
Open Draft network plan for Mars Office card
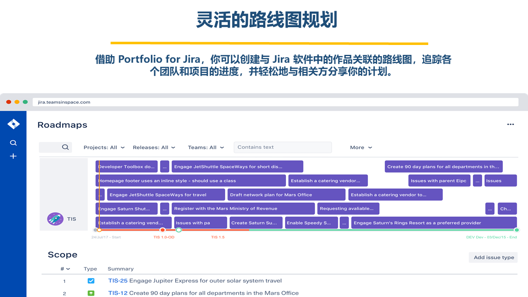286,195
